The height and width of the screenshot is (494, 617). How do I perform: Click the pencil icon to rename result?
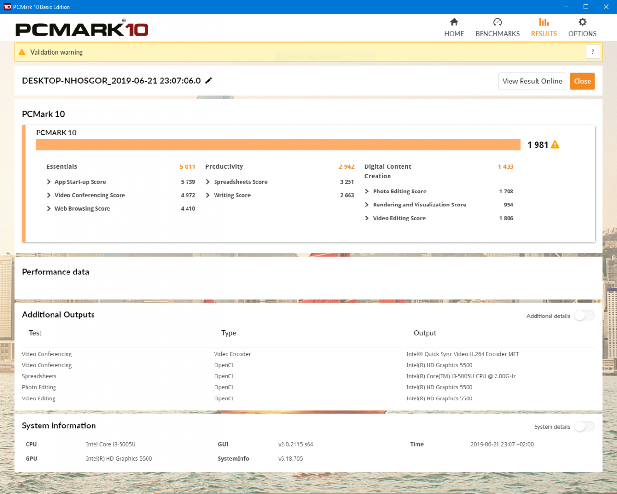coord(209,81)
